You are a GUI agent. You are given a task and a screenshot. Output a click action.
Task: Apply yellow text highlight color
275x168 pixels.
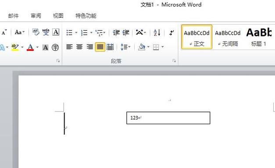click(15, 47)
